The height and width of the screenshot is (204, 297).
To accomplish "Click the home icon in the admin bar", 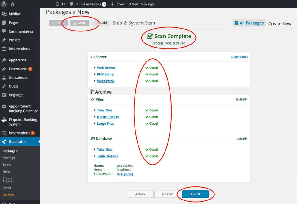I will pos(12,4).
